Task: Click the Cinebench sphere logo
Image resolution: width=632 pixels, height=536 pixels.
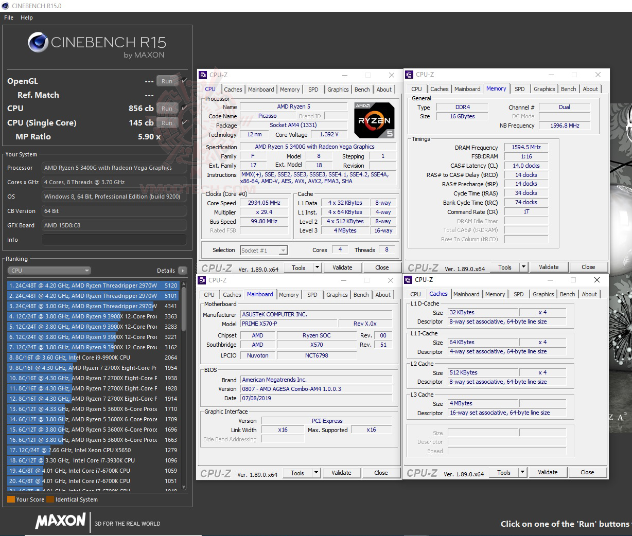Action: click(x=39, y=43)
